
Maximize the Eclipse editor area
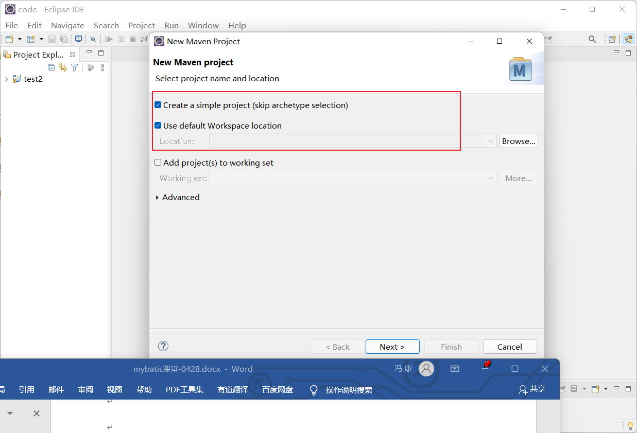coord(628,52)
